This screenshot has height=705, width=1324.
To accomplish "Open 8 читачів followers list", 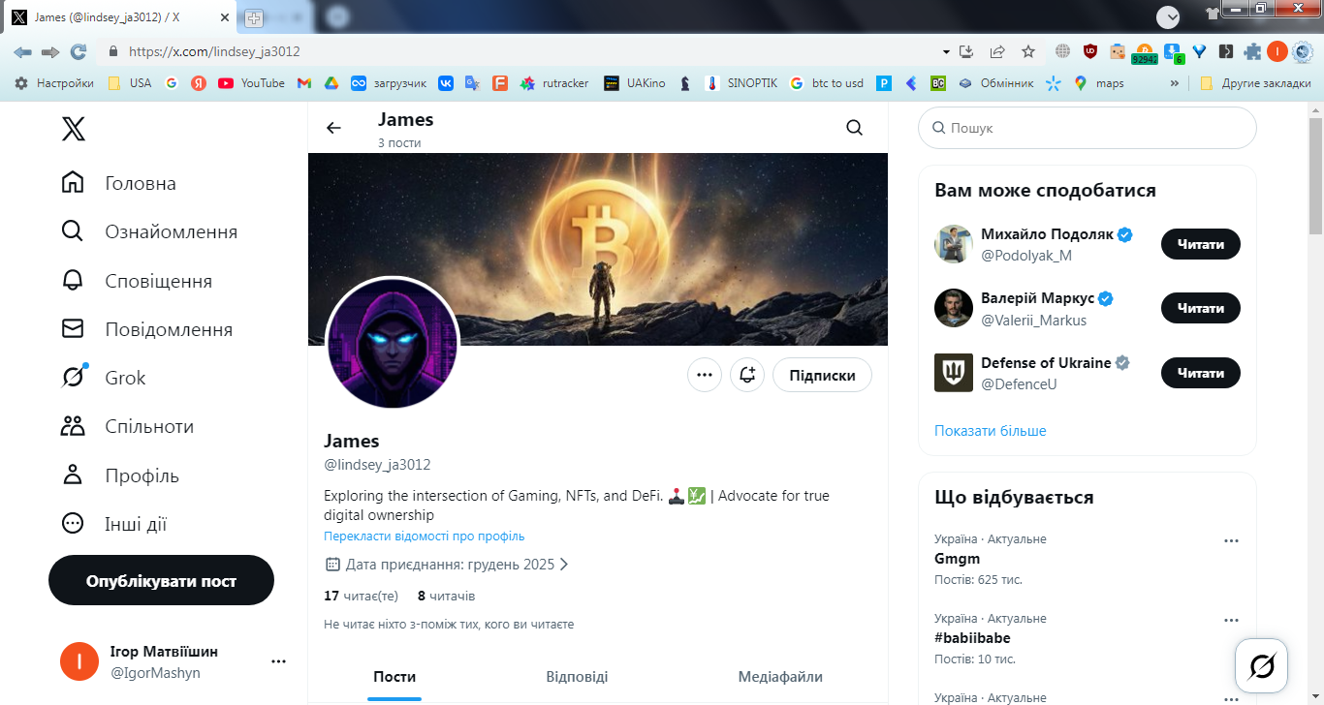I will pyautogui.click(x=446, y=596).
